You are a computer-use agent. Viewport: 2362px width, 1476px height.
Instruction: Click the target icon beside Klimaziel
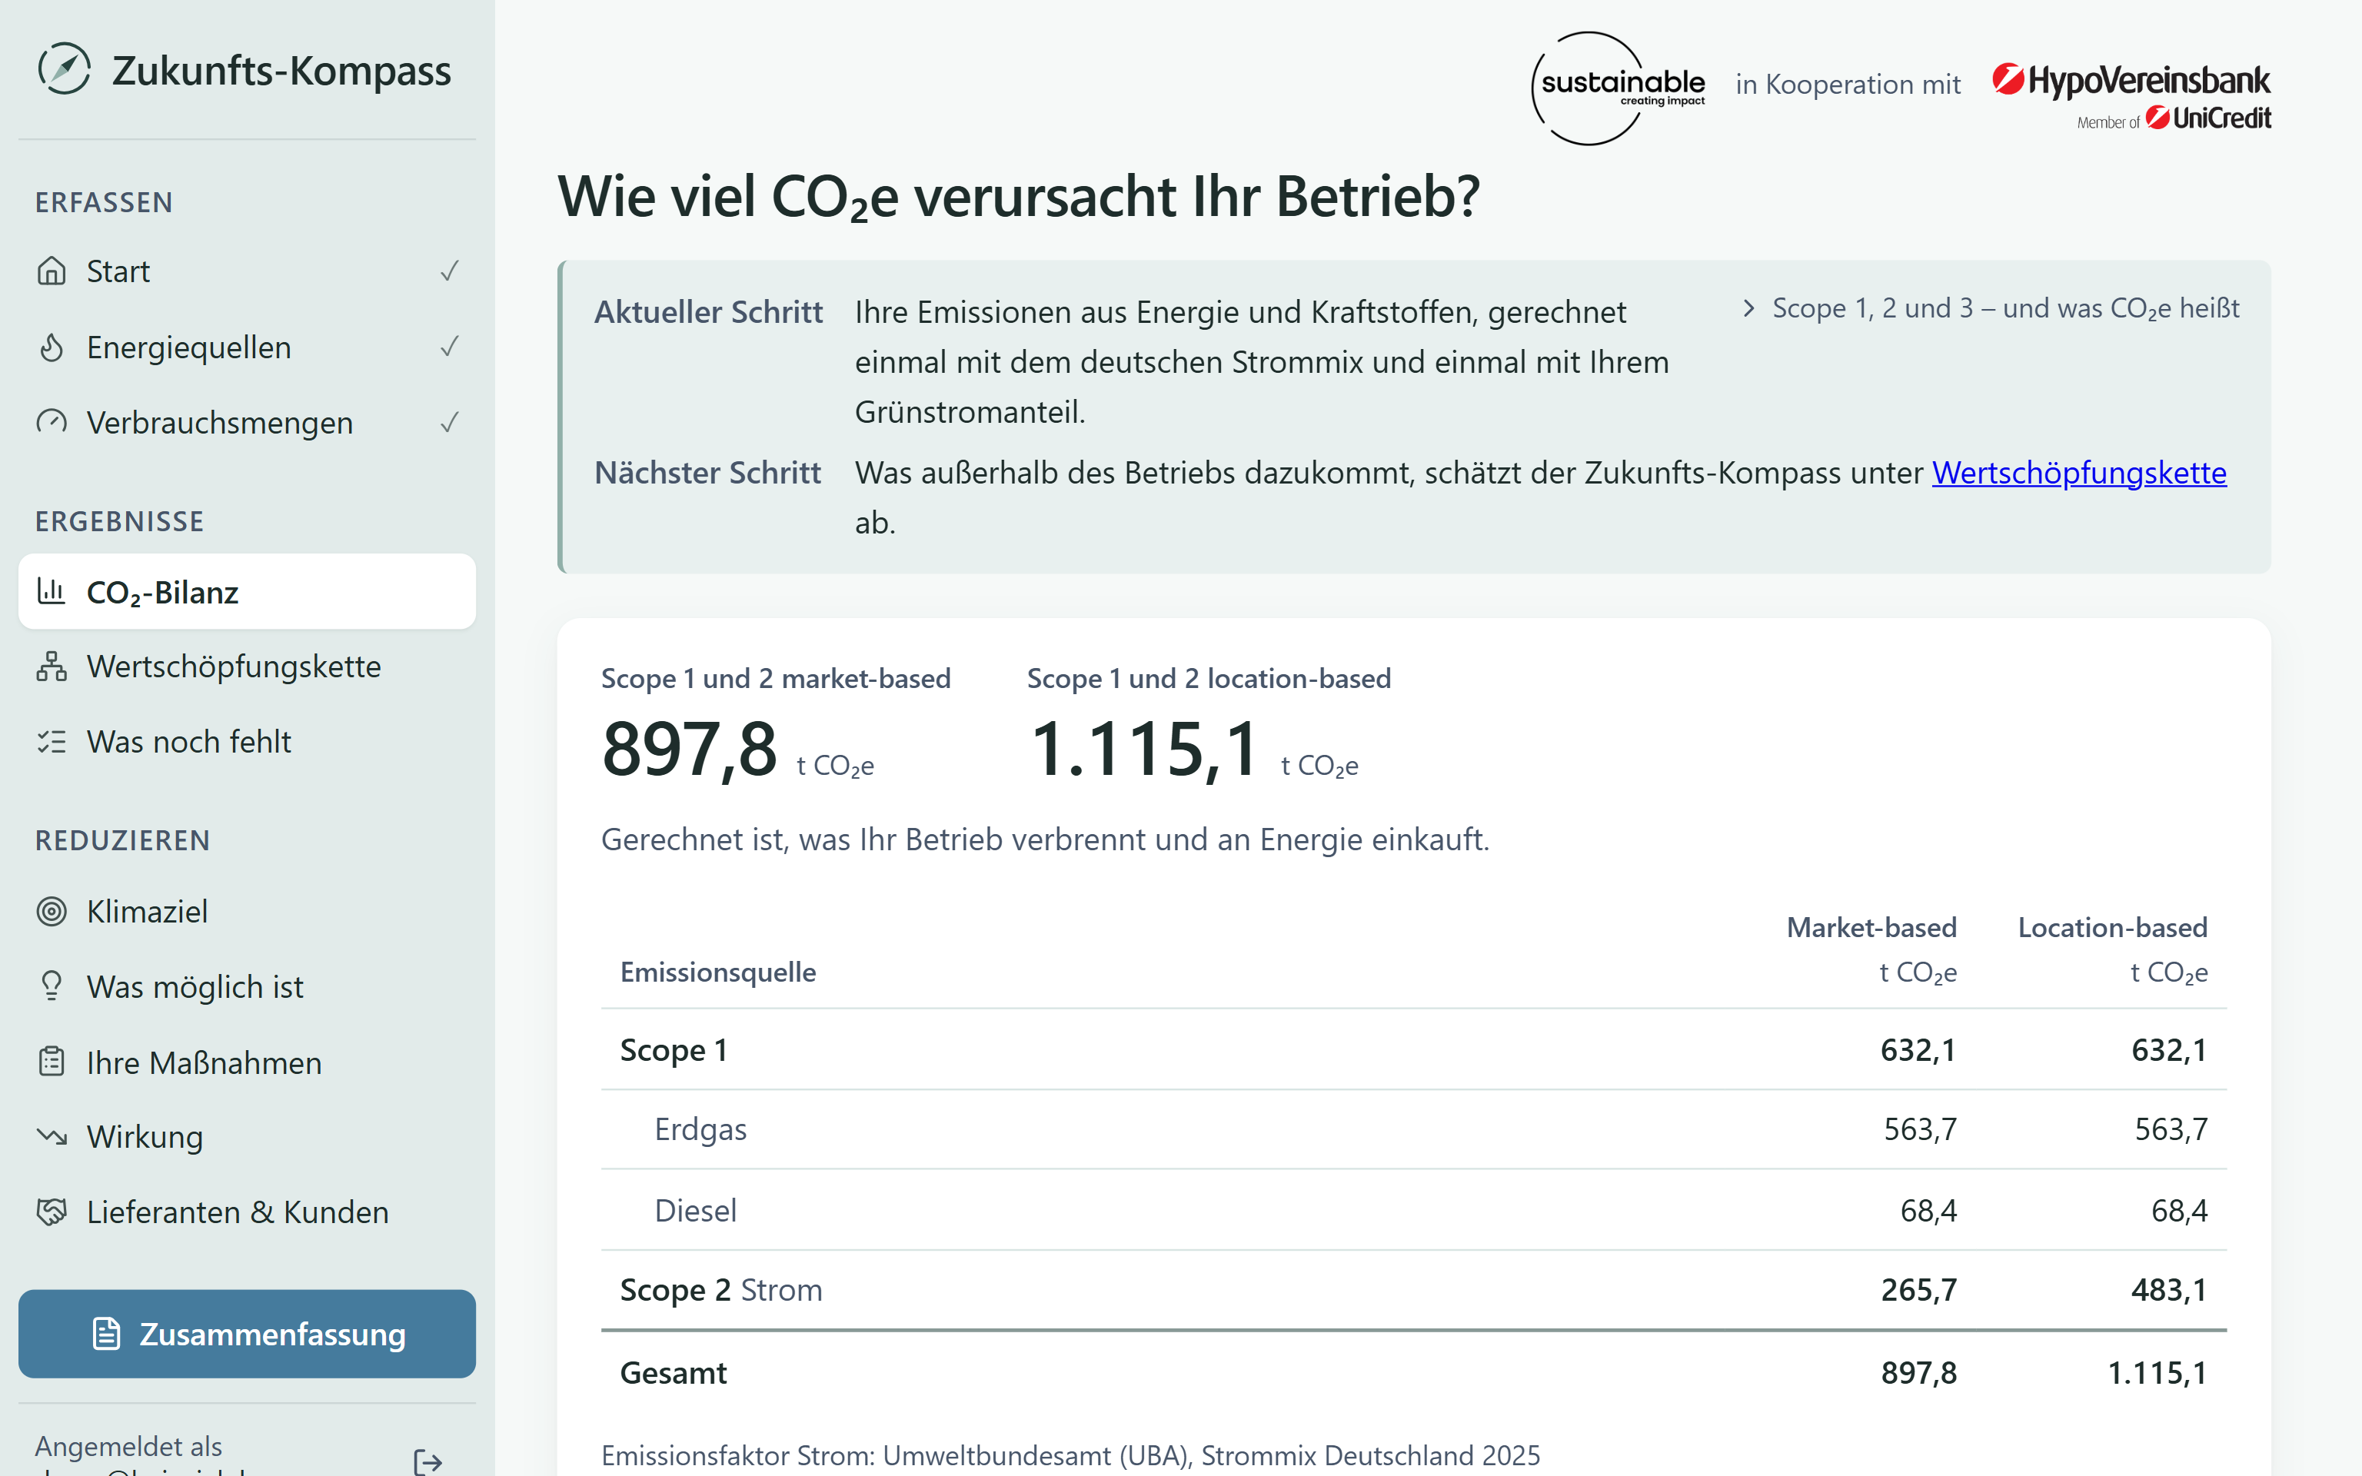click(x=52, y=911)
